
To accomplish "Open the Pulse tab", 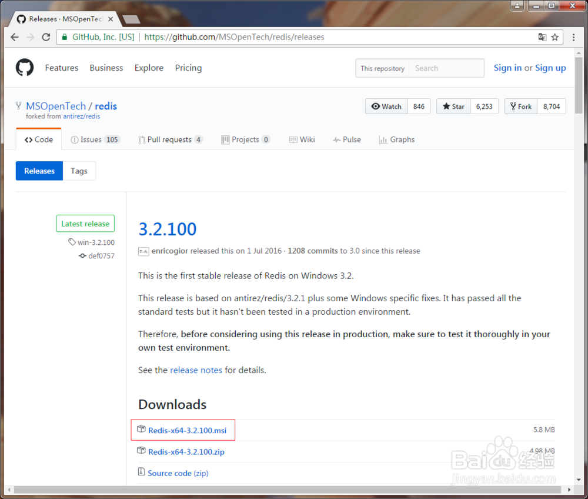I will click(x=347, y=139).
